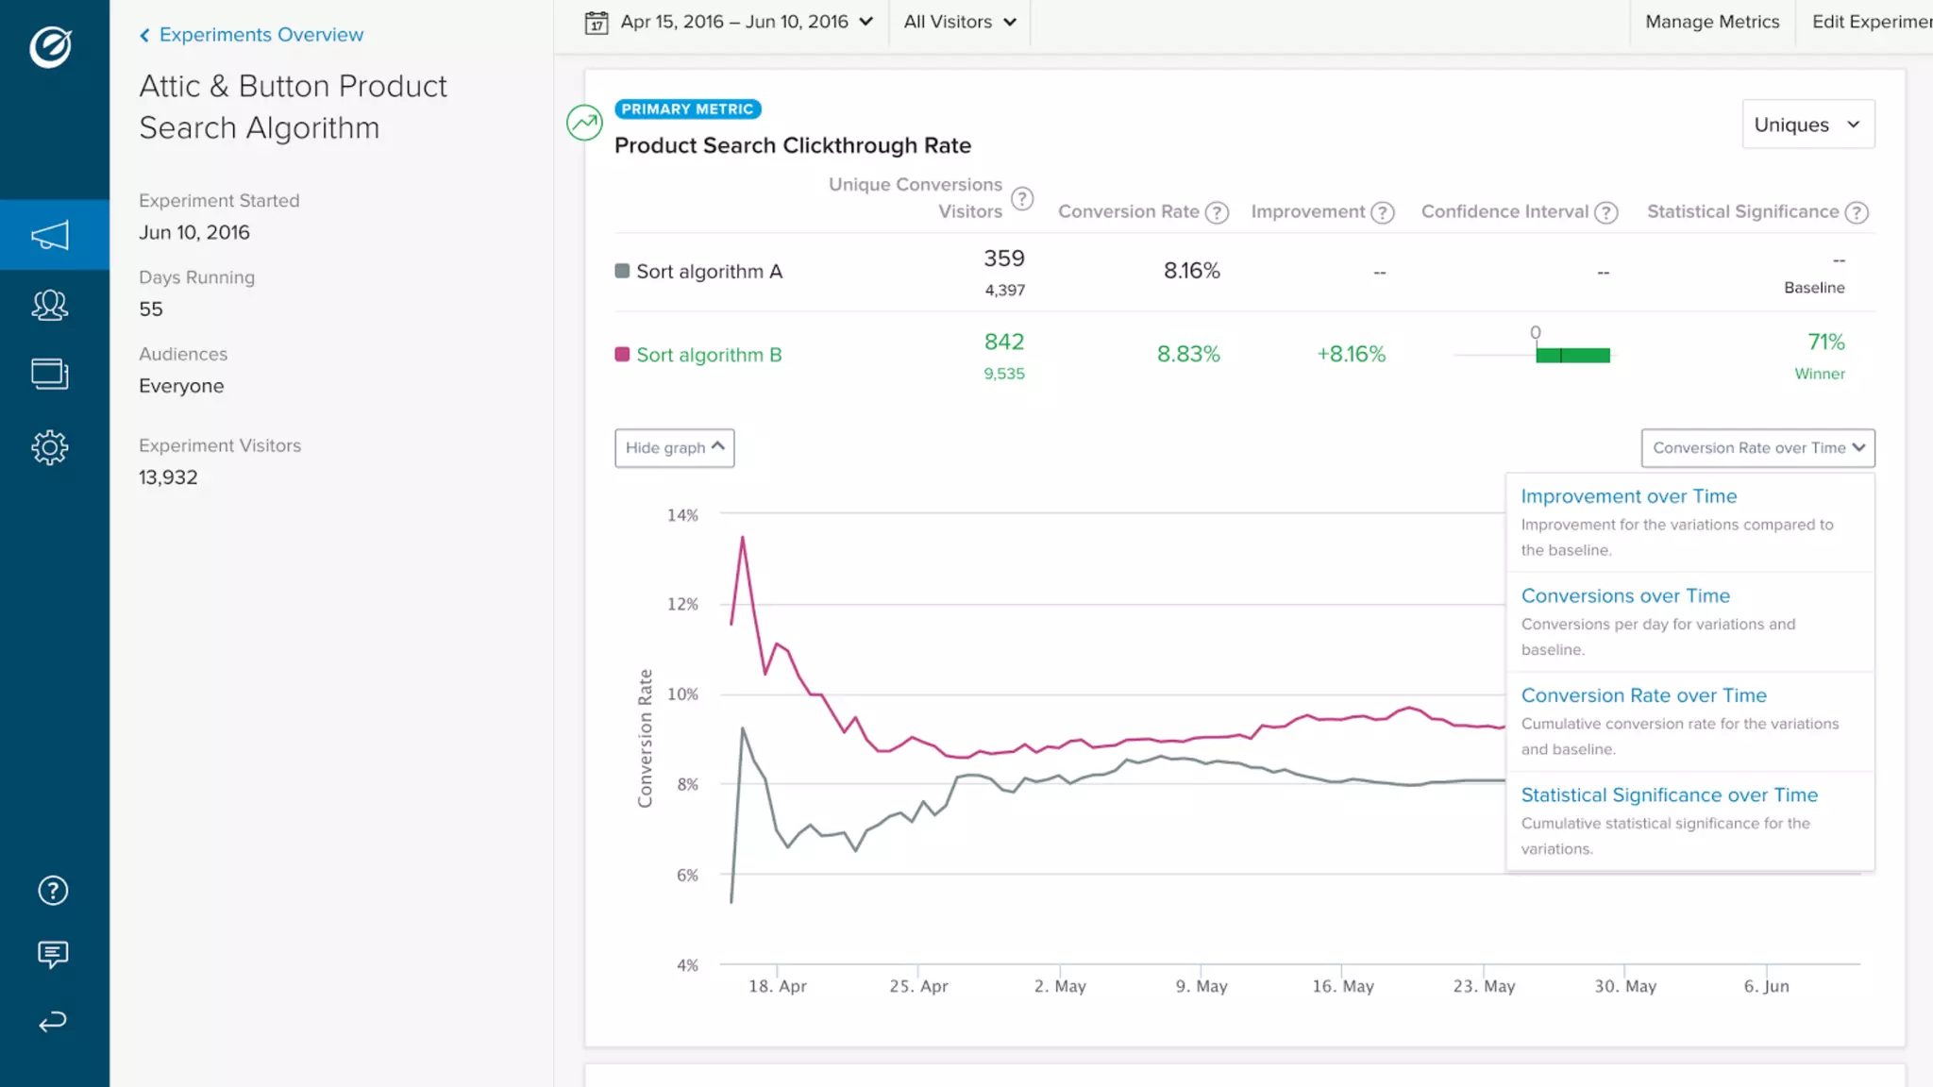Click the Conversion Rate column help icon
This screenshot has height=1087, width=1933.
1218,212
